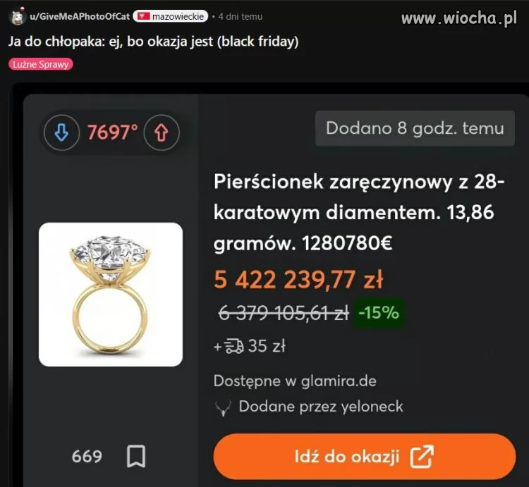Select the mazowieckie flair badge
Viewport: 529px width, 487px height.
click(171, 16)
